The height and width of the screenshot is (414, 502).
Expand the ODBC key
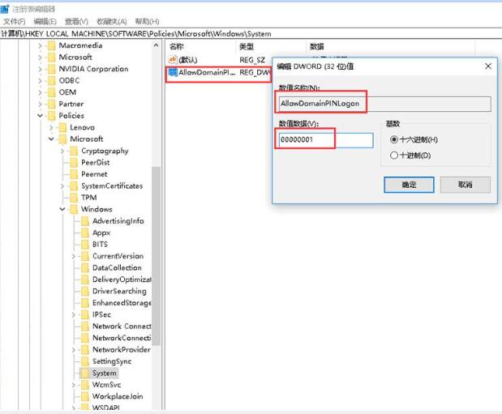point(40,81)
